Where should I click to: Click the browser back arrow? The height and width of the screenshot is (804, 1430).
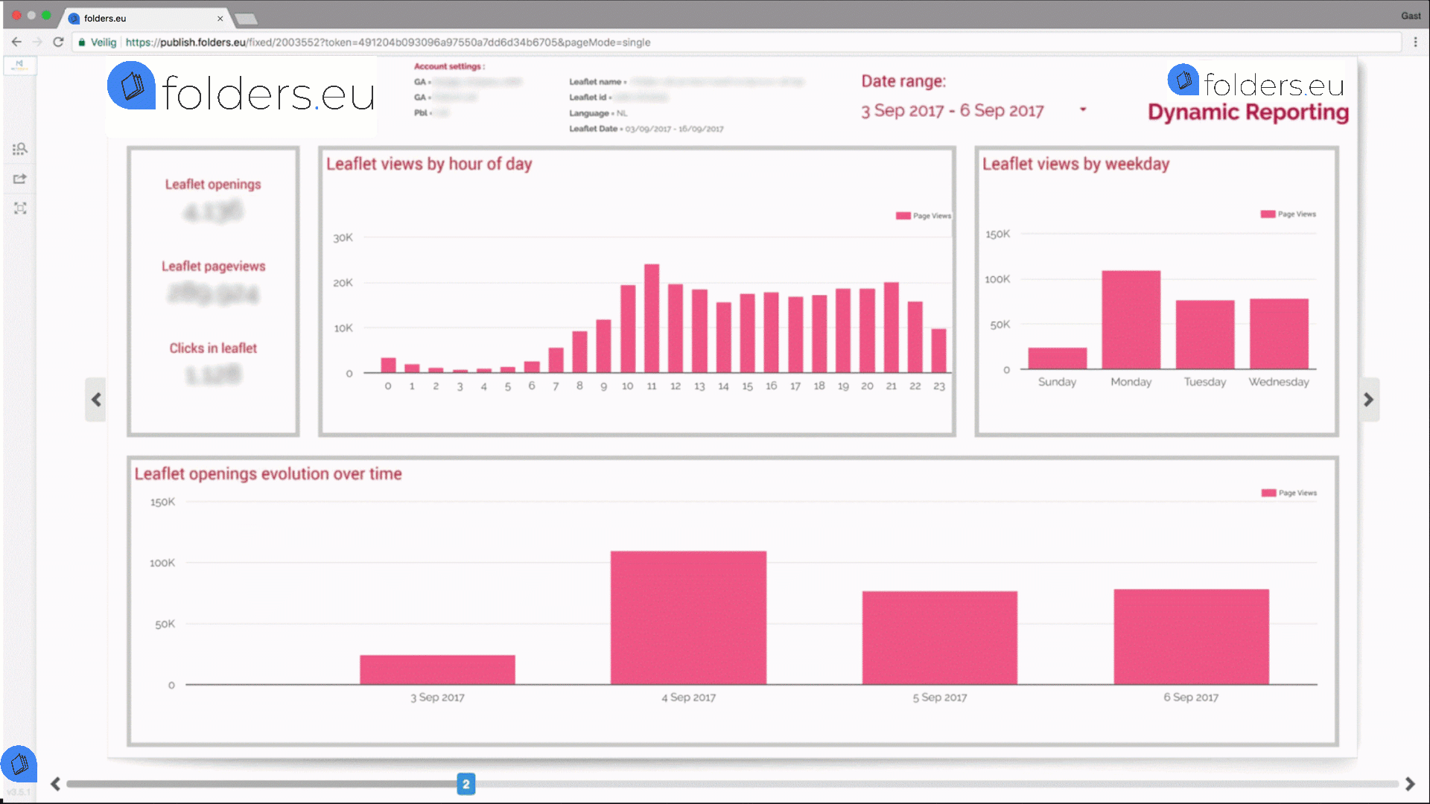tap(16, 42)
